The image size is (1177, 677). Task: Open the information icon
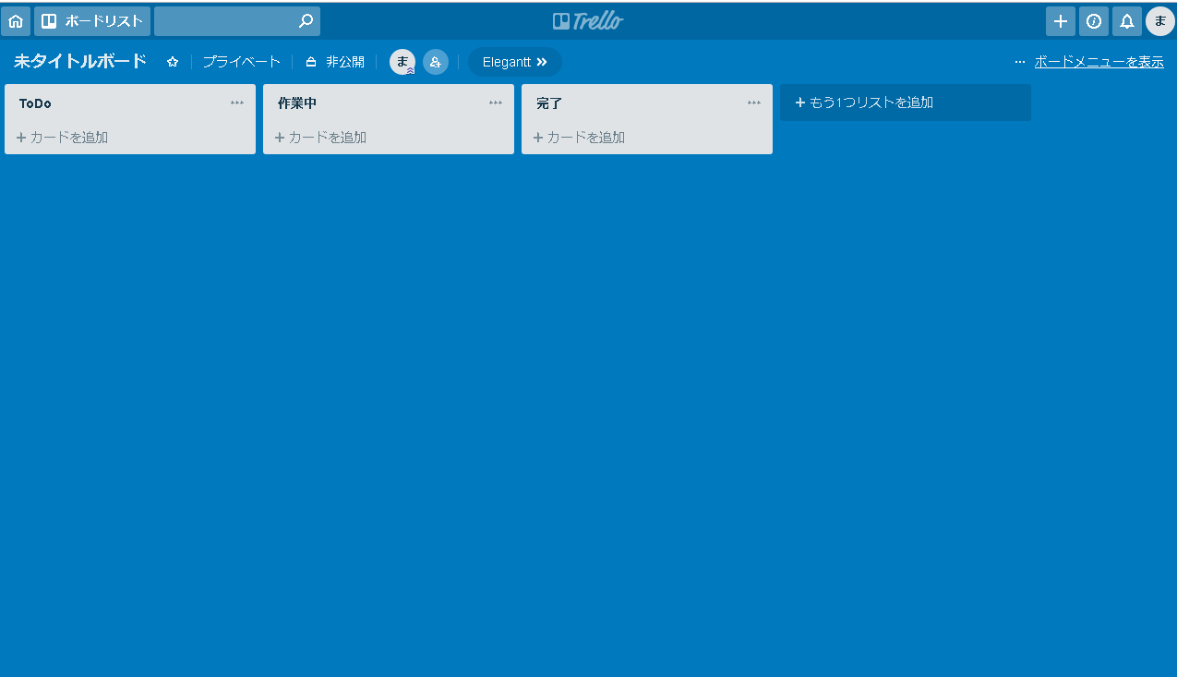(1093, 21)
